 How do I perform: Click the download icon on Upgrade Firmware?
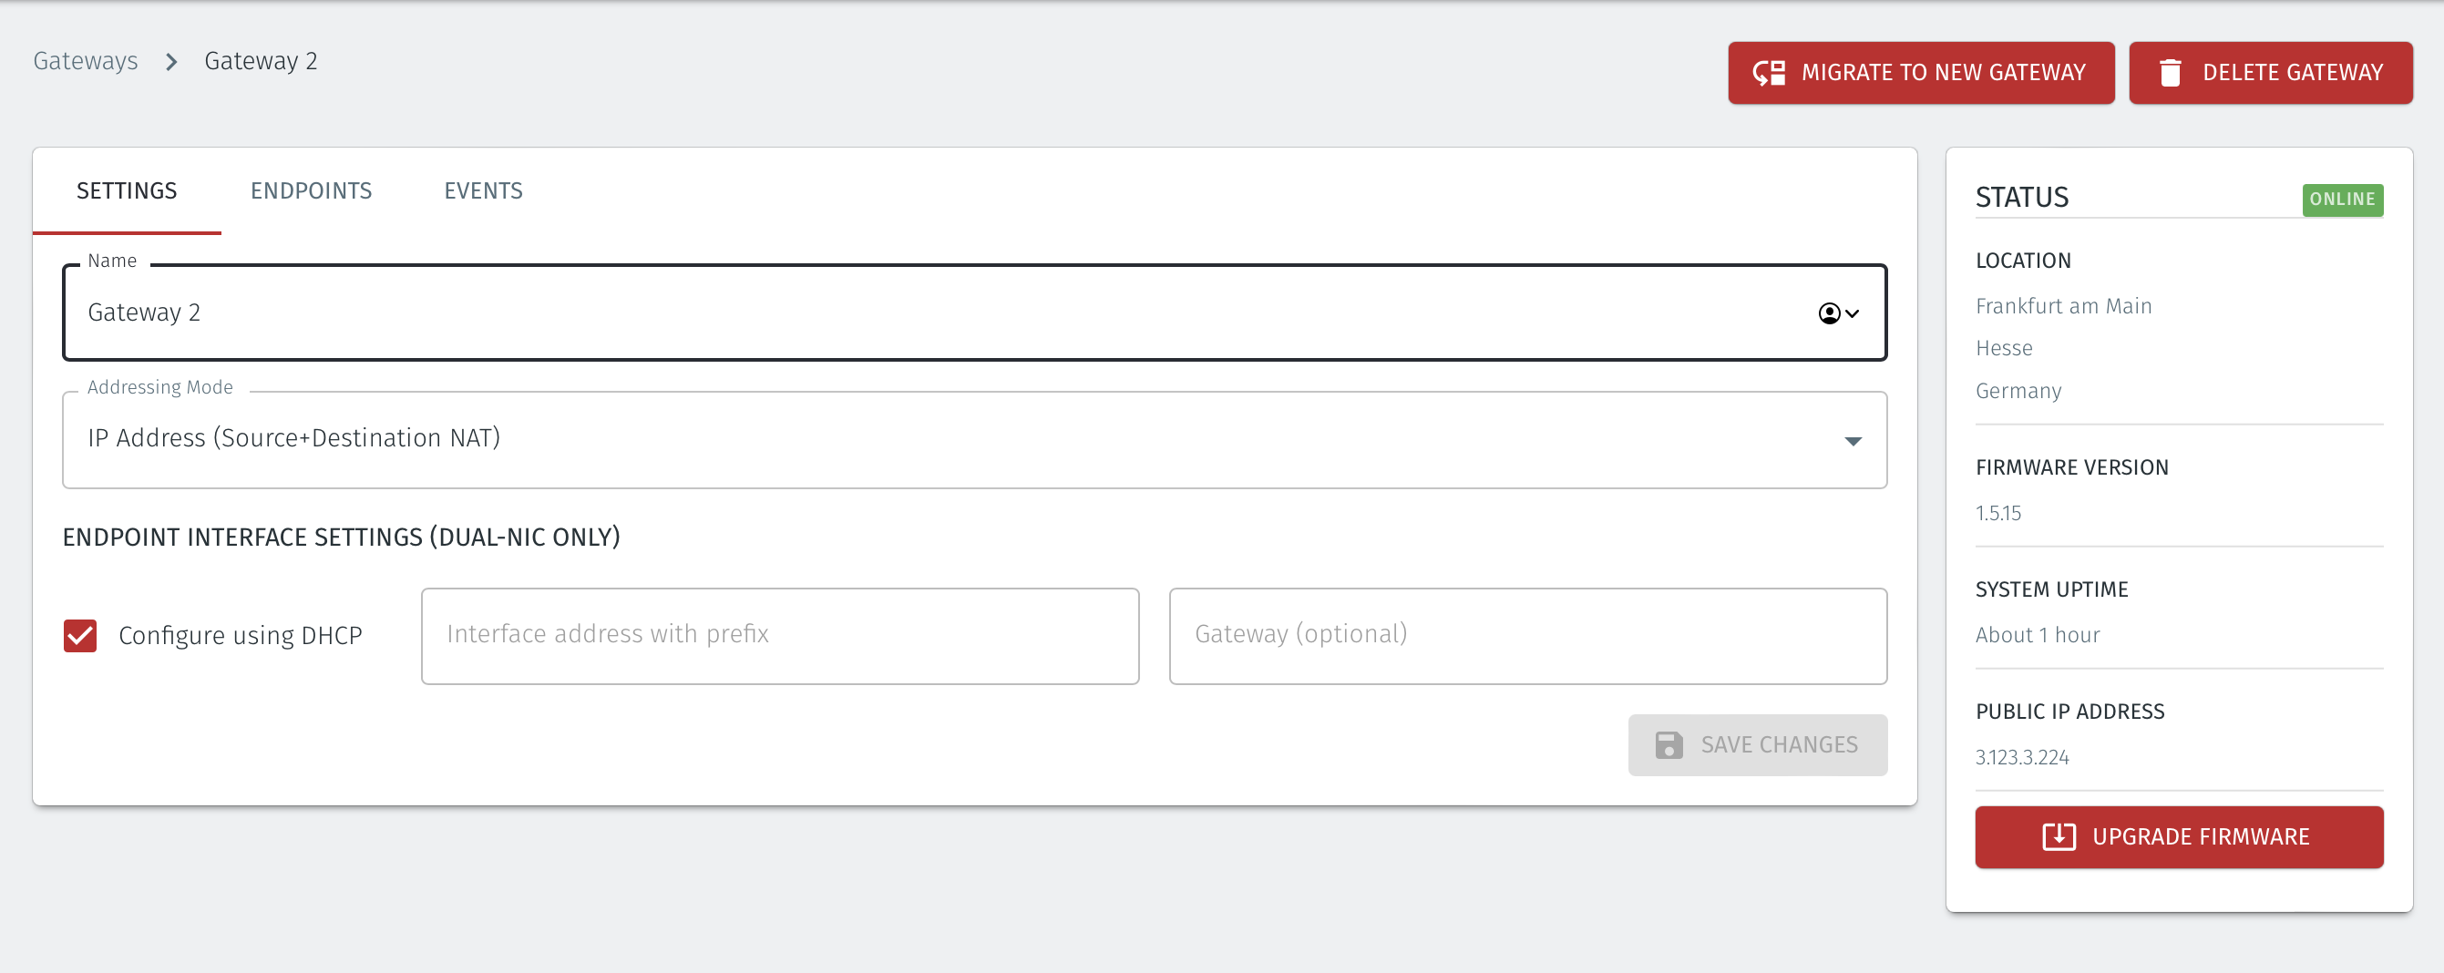(2059, 836)
